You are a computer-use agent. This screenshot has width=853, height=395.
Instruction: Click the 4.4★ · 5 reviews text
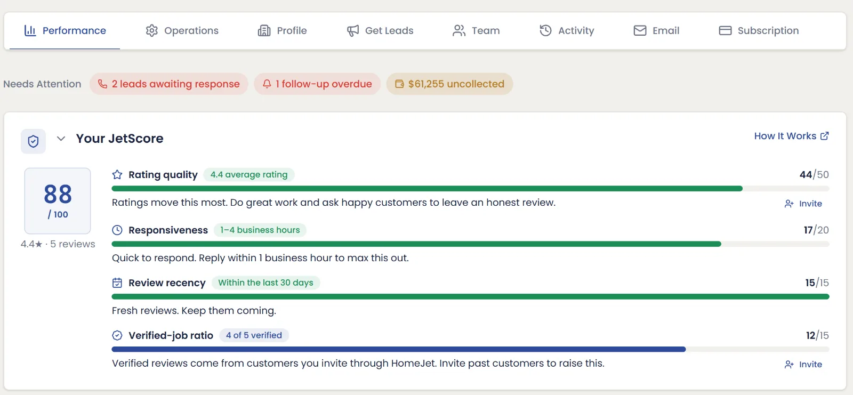tap(58, 244)
